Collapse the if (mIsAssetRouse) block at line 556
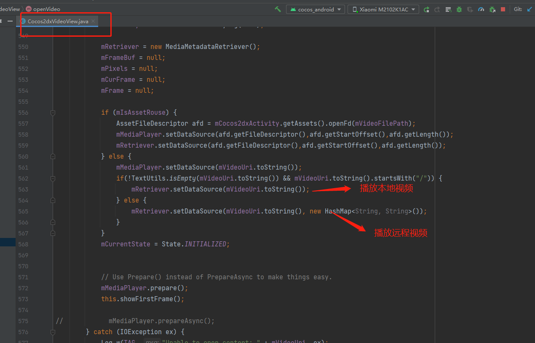 point(53,113)
